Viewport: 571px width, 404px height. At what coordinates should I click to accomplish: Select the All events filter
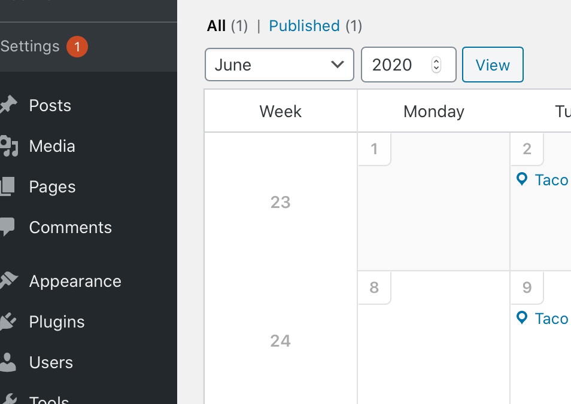tap(216, 26)
